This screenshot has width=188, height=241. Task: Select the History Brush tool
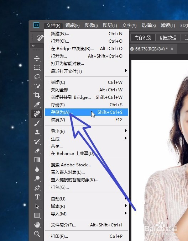[x=37, y=141]
